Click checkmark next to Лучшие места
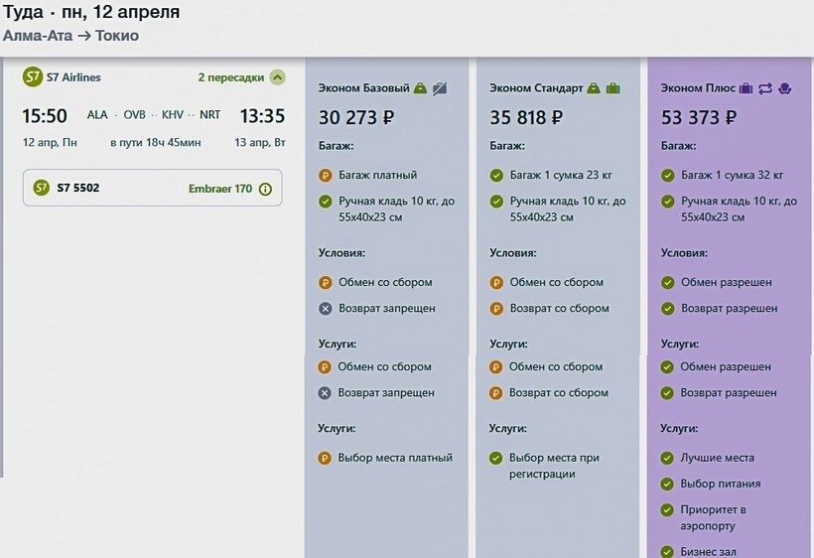 668,458
